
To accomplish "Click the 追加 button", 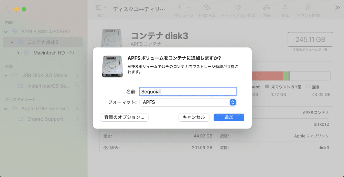I will tap(229, 118).
